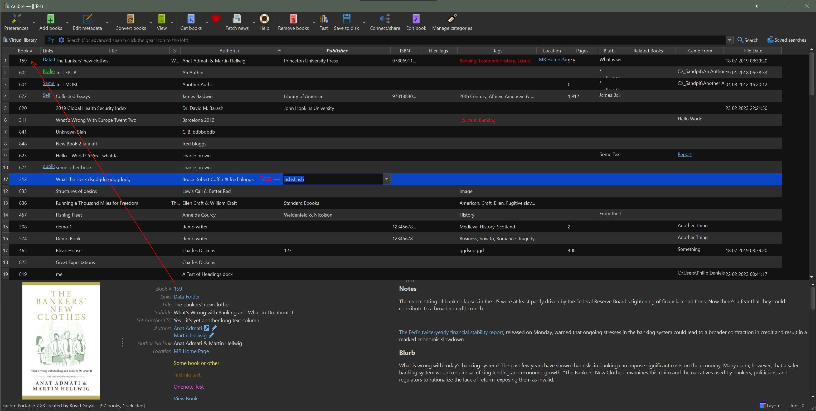Image resolution: width=816 pixels, height=411 pixels.
Task: Open the Fetch news icon
Action: pos(237,19)
